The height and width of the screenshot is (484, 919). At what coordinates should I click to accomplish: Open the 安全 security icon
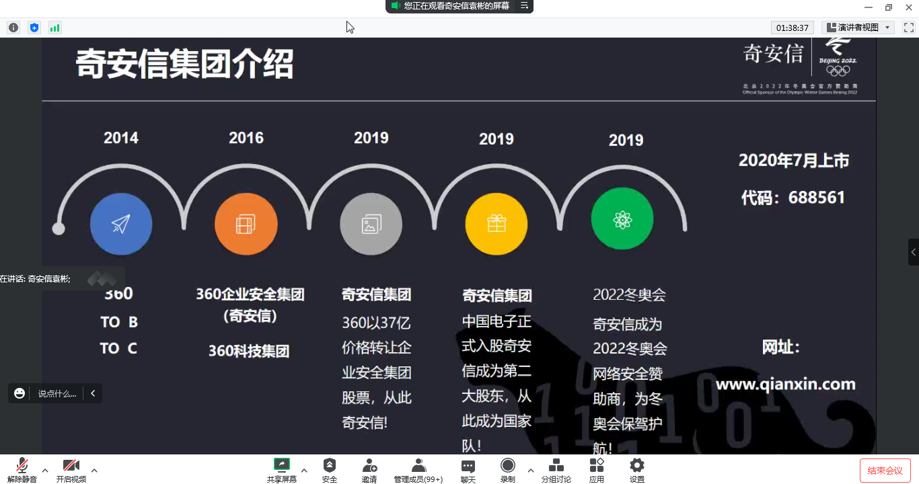click(329, 469)
